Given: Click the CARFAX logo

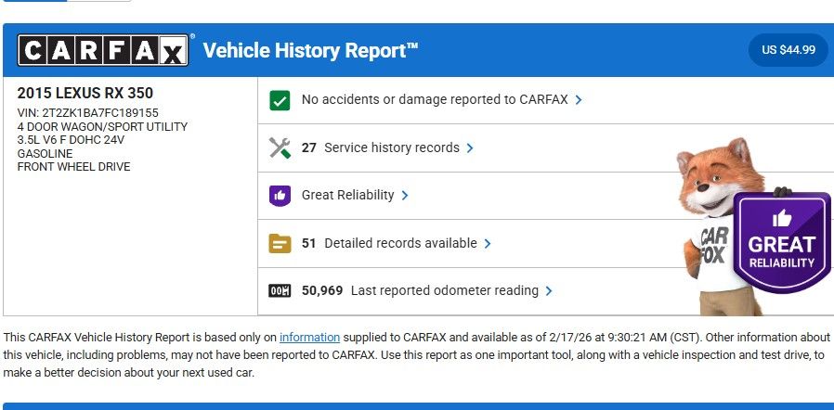Looking at the screenshot, I should (103, 50).
